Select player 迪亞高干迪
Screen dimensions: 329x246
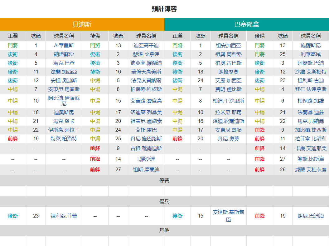point(146,46)
